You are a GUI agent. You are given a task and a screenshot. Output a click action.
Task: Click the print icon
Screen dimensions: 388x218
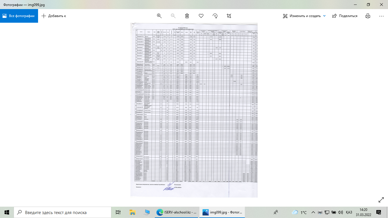click(x=368, y=16)
